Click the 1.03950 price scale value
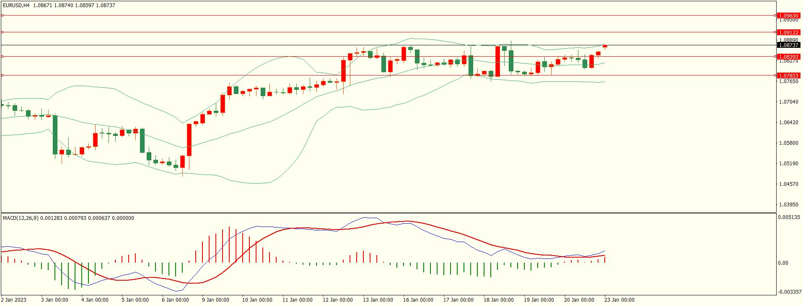This screenshot has width=803, height=305. point(788,205)
